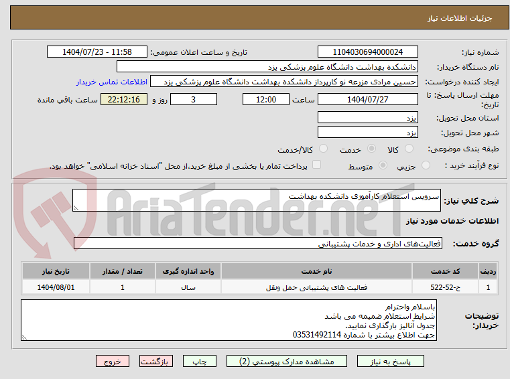Click the need date cell 1404/08/01

(56, 287)
